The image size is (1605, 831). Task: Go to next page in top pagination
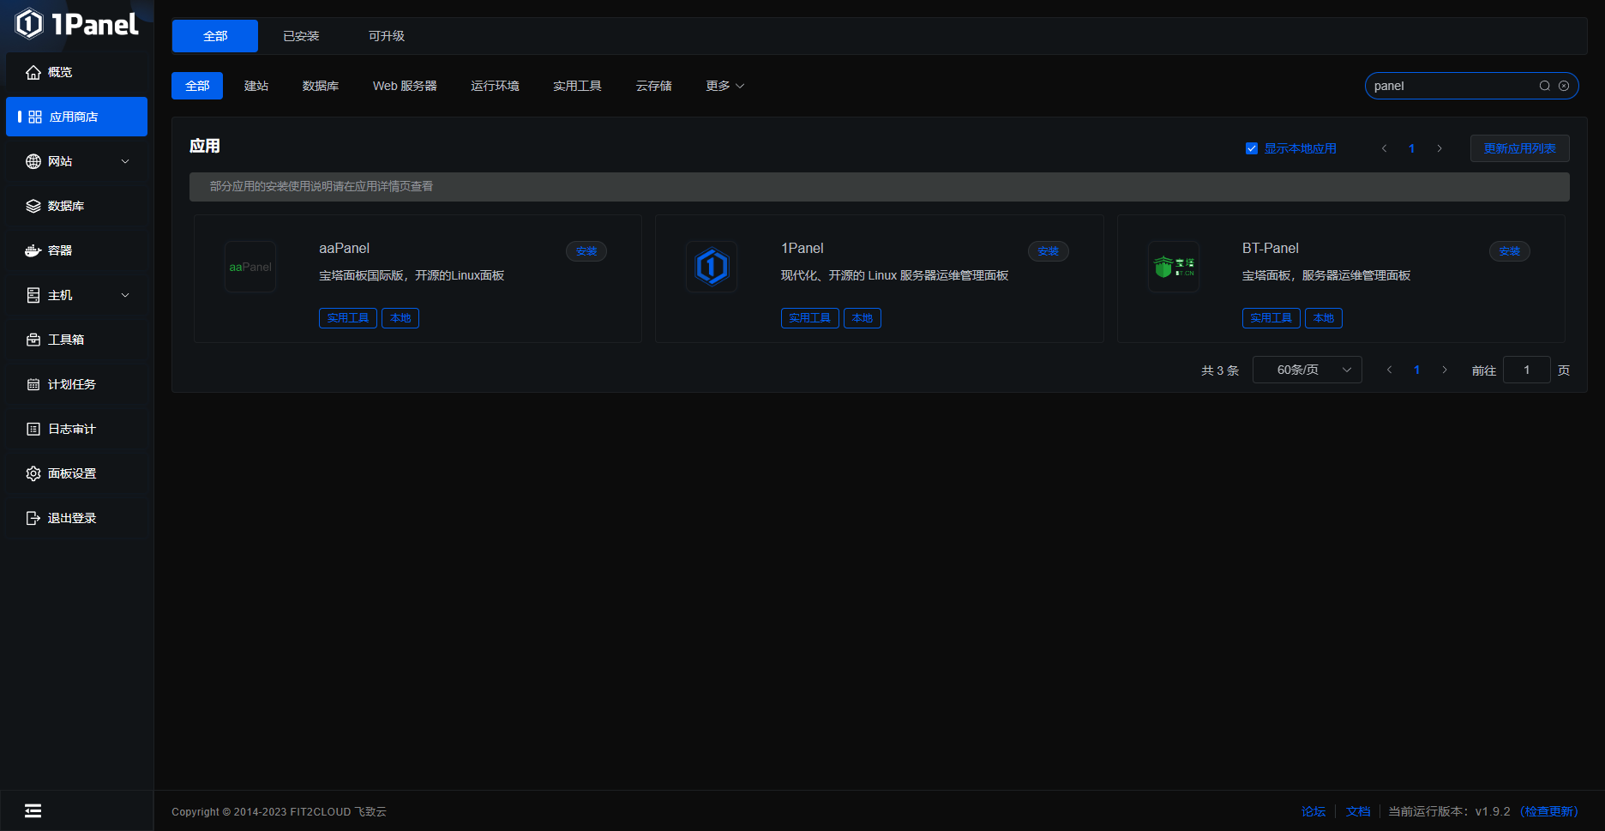[1440, 148]
